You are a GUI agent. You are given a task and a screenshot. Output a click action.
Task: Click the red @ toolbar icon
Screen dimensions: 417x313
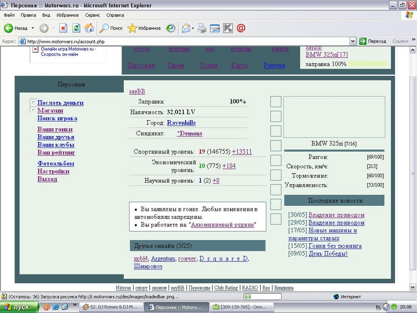[241, 28]
